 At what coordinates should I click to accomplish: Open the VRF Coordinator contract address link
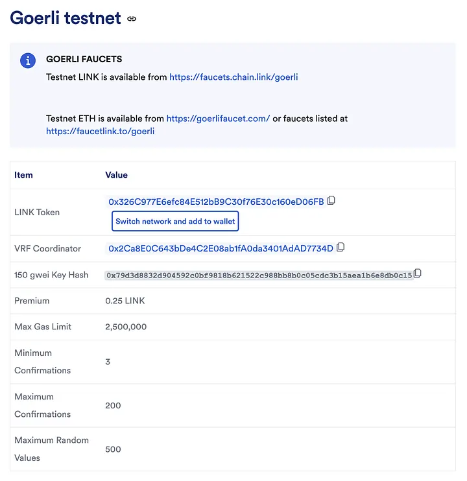tap(221, 248)
